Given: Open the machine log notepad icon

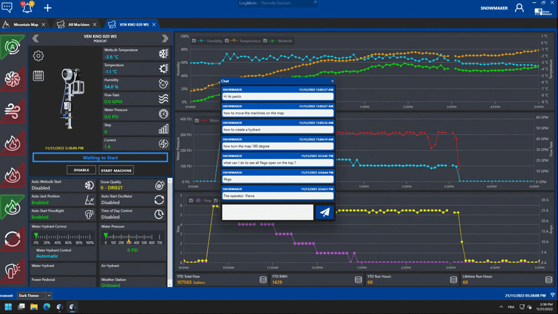Looking at the screenshot, I should coord(38,76).
